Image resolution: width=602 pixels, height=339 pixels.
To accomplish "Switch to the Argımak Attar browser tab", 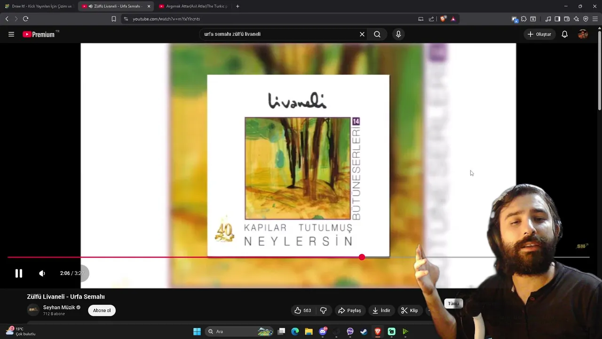I will coord(193,6).
